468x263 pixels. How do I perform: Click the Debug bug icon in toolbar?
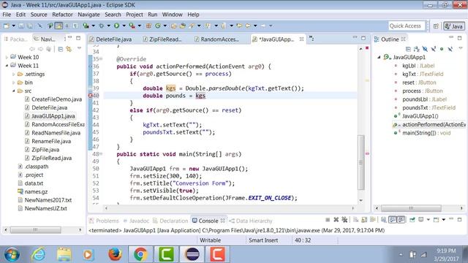point(102,26)
